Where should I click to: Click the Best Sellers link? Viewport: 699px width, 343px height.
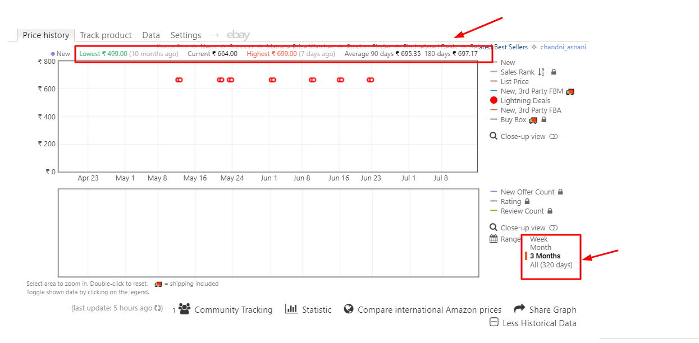[x=510, y=47]
